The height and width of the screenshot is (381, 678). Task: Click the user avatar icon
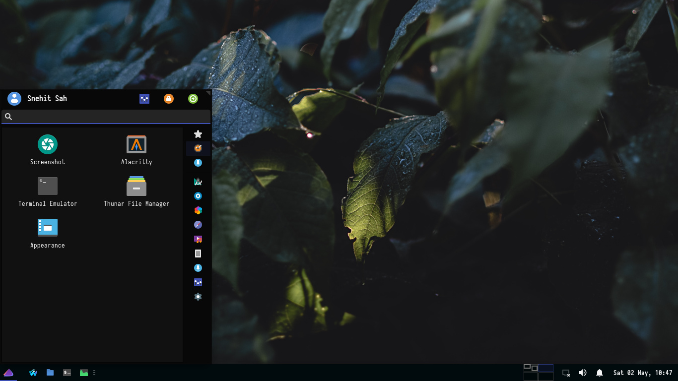point(14,99)
